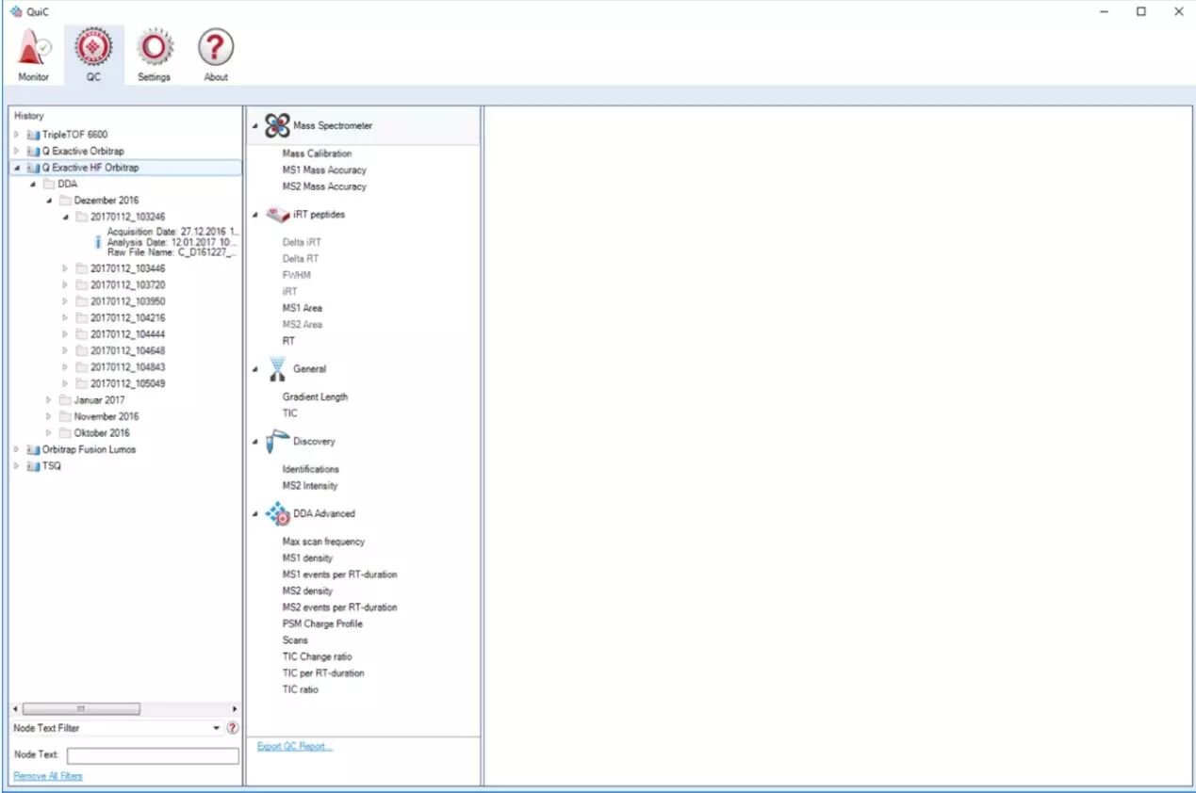1196x793 pixels.
Task: Expand the TSQ tree node
Action: tap(16, 466)
